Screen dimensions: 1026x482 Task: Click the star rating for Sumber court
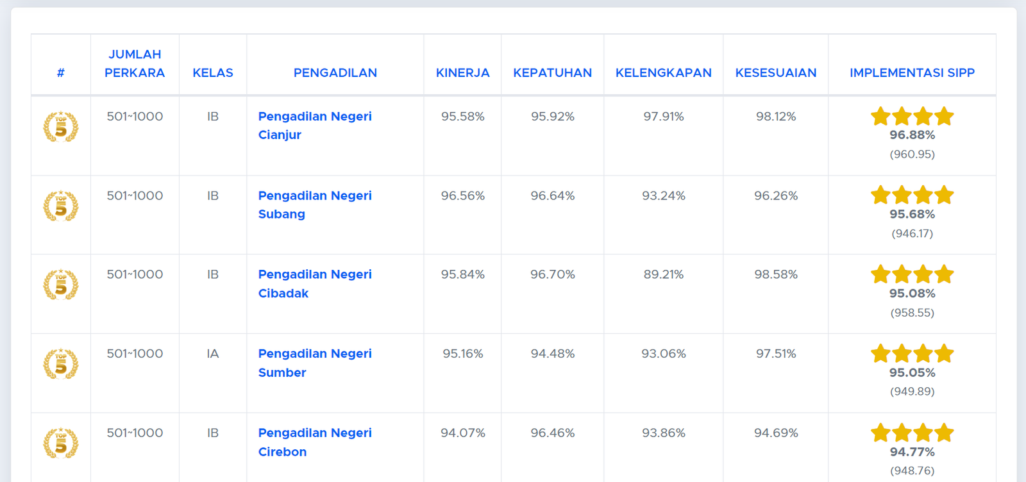912,353
